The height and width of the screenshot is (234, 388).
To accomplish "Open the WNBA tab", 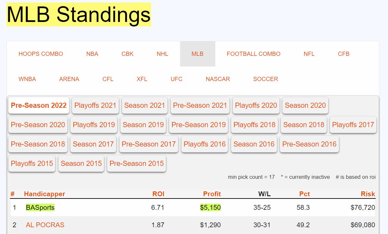I will (x=27, y=79).
